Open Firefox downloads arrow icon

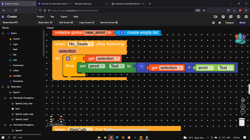pyautogui.click(x=234, y=10)
